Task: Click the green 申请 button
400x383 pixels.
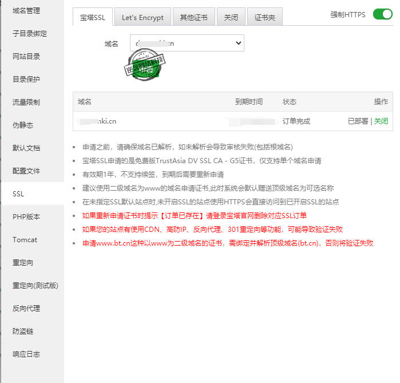Action: [146, 69]
